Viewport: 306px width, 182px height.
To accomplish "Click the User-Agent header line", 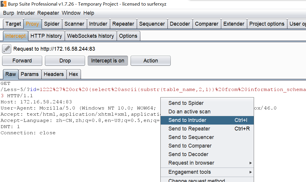I will 78,108.
